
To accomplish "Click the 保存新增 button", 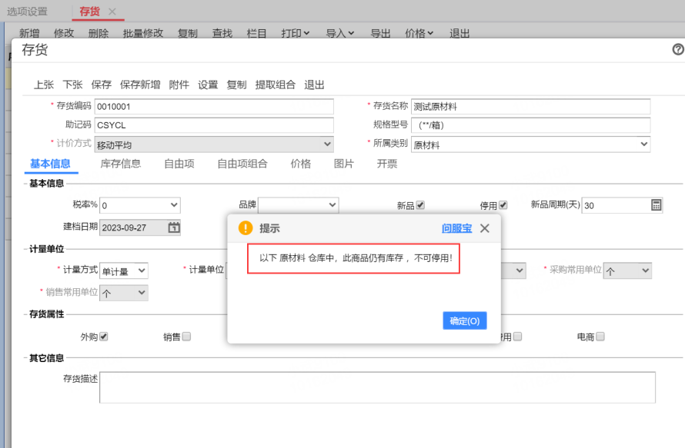I will [140, 85].
